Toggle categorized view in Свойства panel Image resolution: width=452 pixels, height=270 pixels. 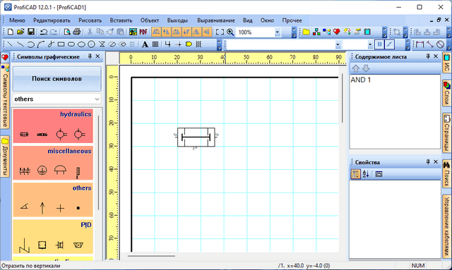[x=355, y=174]
